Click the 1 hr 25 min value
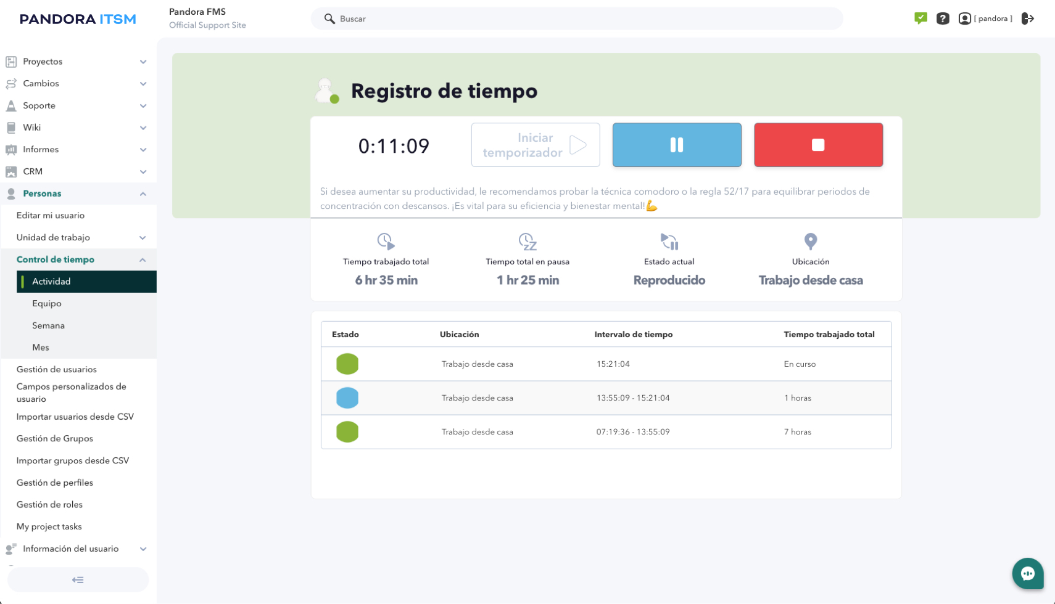 coord(528,280)
